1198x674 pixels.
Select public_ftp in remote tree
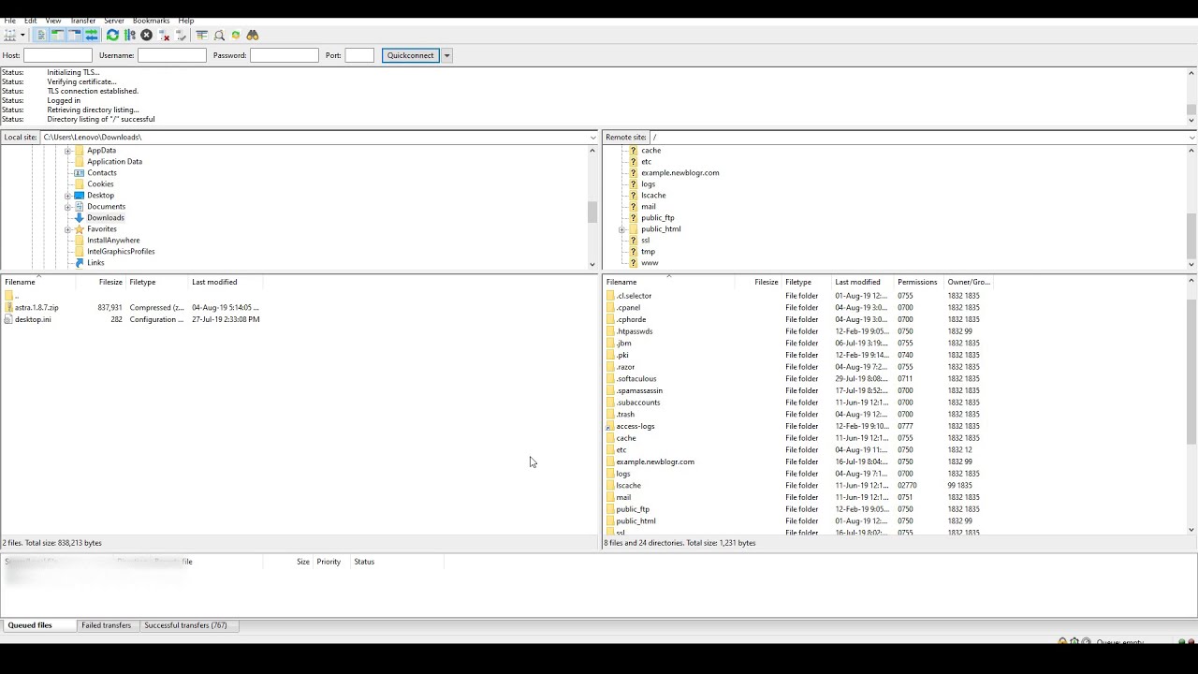(657, 218)
